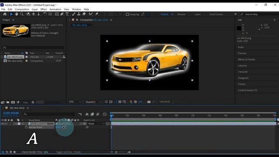
Task: Toggle the shy layers switch in timeline
Action: pos(87,114)
